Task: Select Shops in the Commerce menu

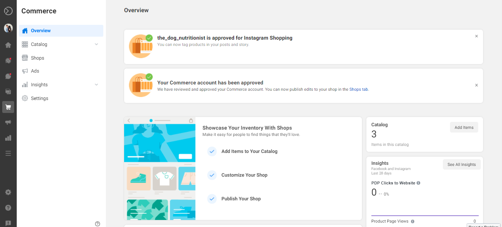Action: tap(37, 58)
